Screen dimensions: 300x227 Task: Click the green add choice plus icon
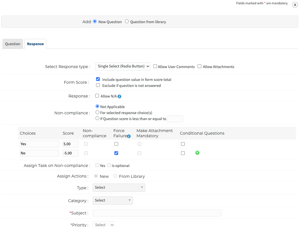pyautogui.click(x=197, y=153)
